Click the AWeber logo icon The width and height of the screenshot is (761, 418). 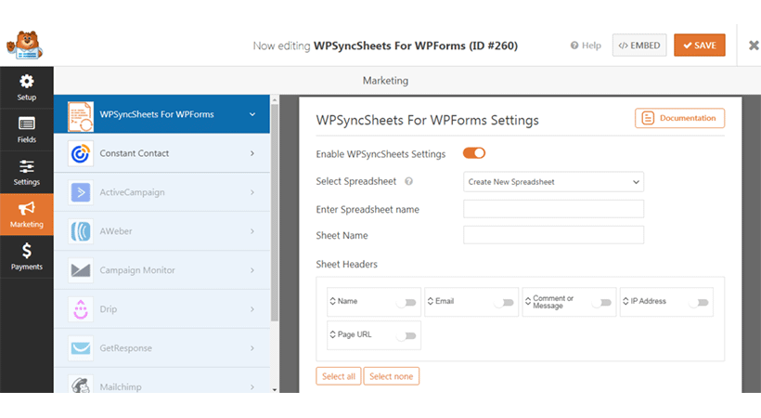(x=81, y=231)
